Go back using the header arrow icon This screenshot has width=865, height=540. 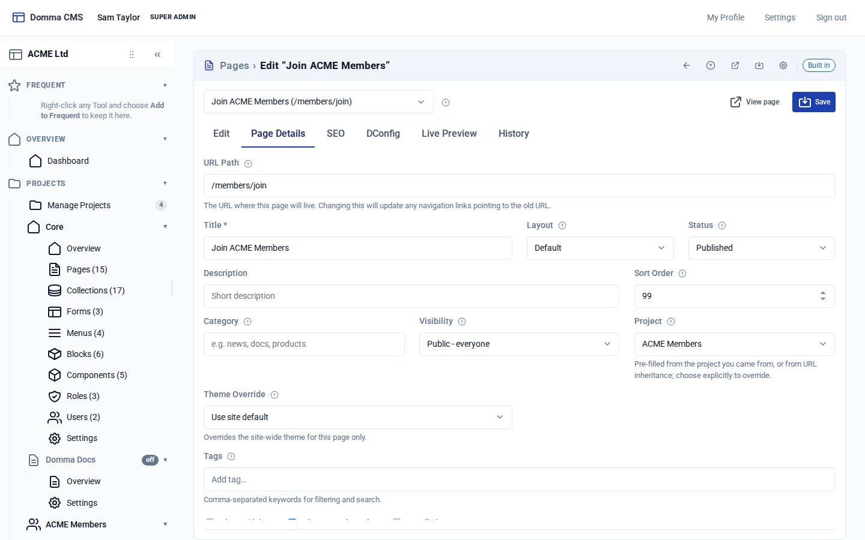coord(687,65)
